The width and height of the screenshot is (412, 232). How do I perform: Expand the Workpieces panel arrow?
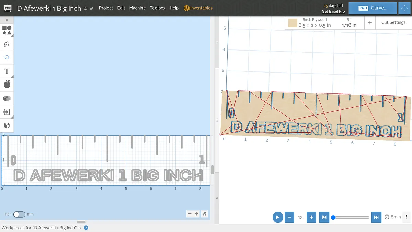coord(80,228)
